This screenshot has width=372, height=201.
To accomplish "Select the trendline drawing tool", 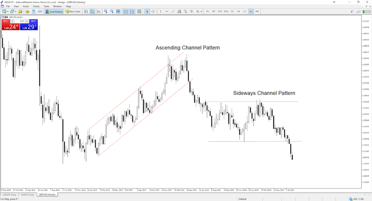I will (x=173, y=11).
